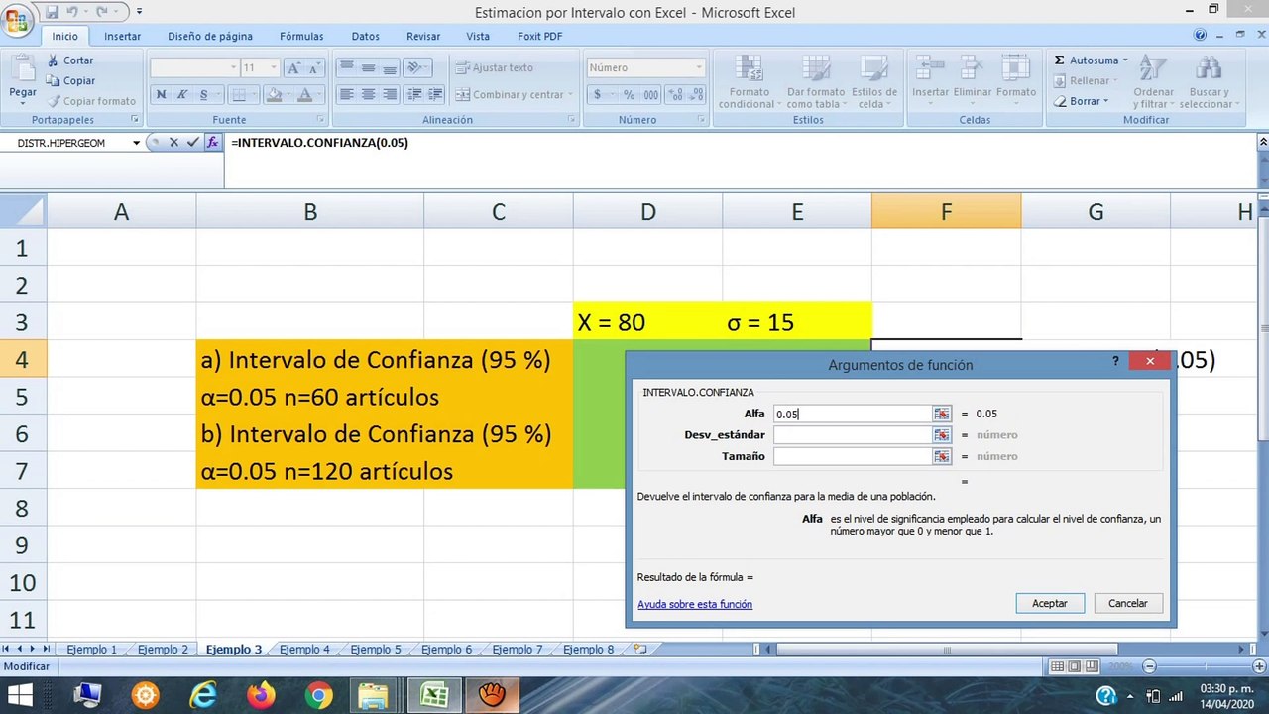Confirm formula entry with the checkmark

pyautogui.click(x=193, y=143)
